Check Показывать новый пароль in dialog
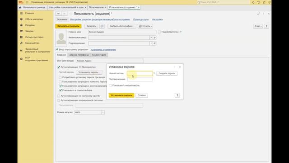This screenshot has height=163, width=289. (x=110, y=86)
